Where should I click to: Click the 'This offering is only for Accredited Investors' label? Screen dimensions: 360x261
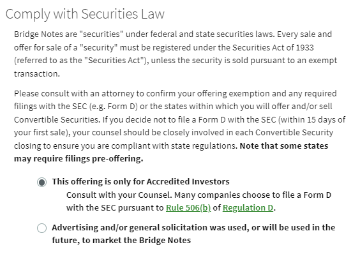(140, 182)
